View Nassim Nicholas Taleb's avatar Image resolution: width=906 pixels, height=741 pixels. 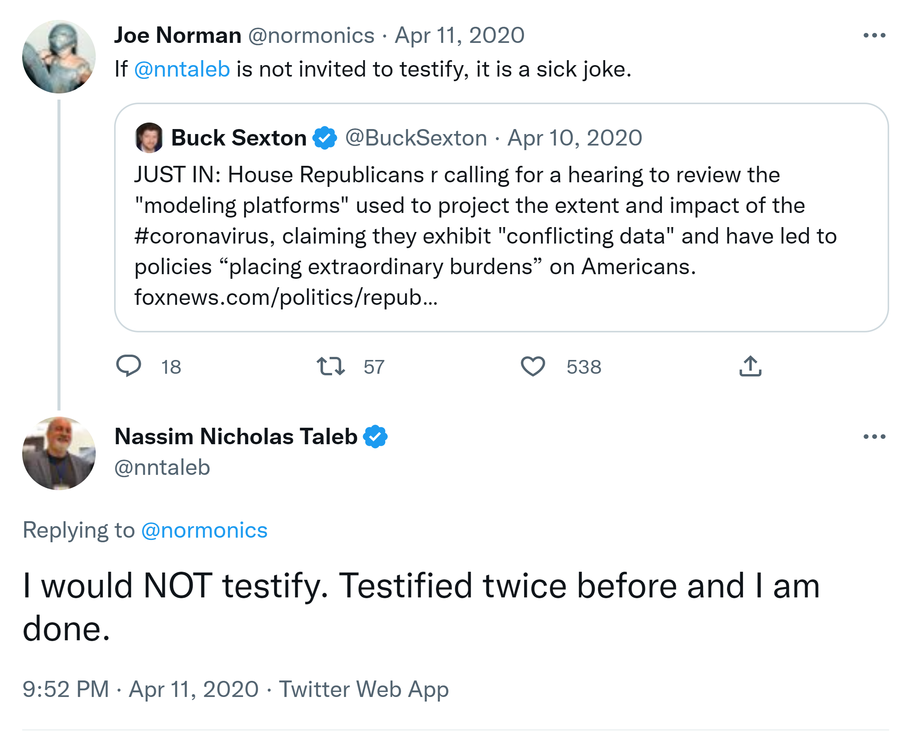(59, 453)
